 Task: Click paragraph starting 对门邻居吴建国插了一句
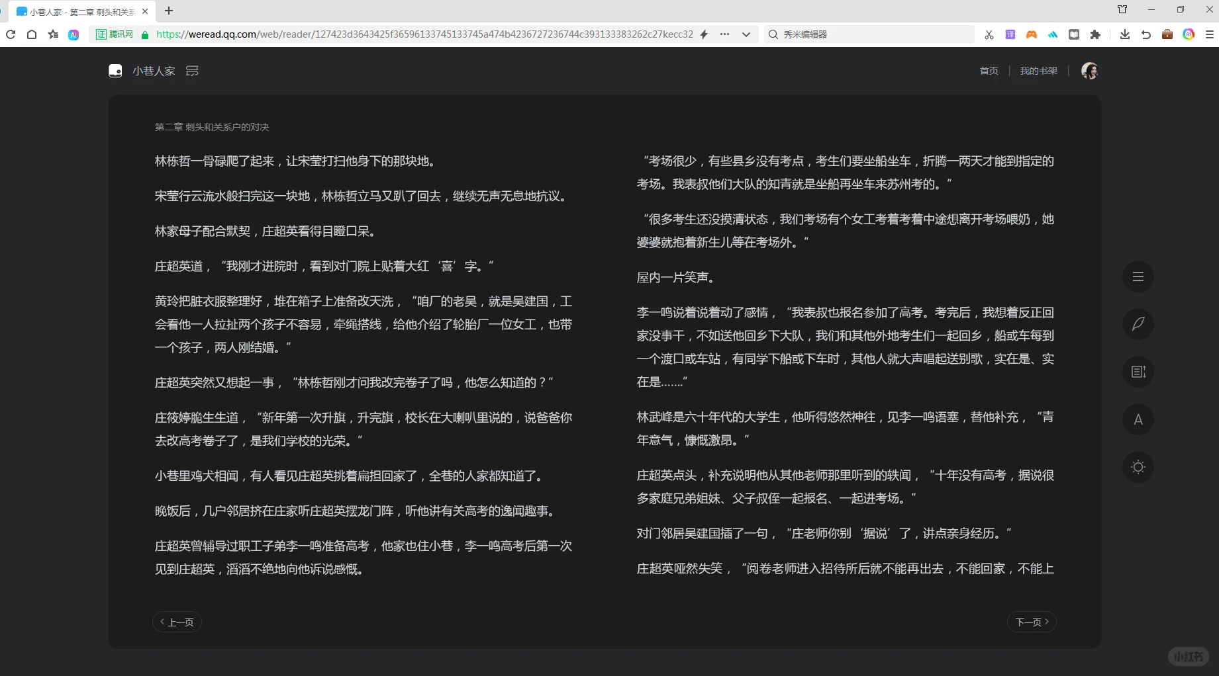[x=824, y=533]
